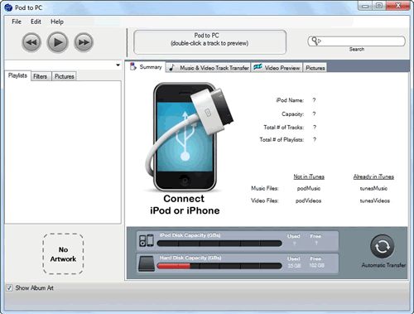Focus the Search input field

[356, 41]
